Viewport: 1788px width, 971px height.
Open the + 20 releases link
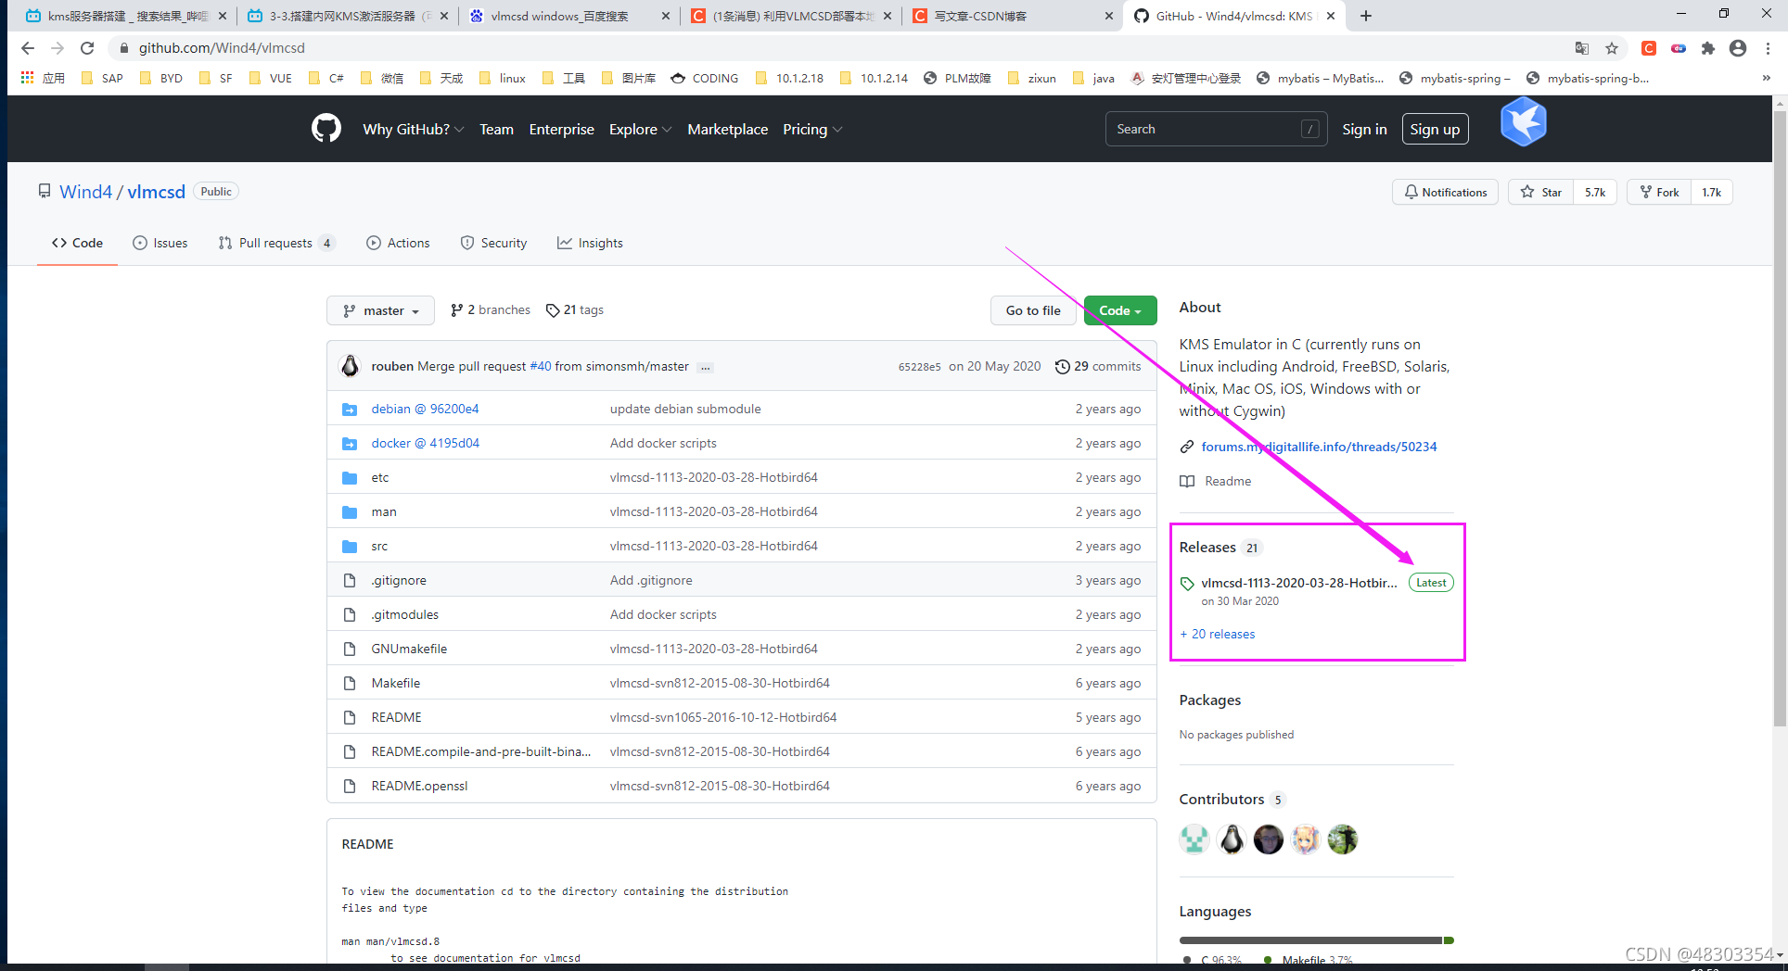click(x=1218, y=634)
